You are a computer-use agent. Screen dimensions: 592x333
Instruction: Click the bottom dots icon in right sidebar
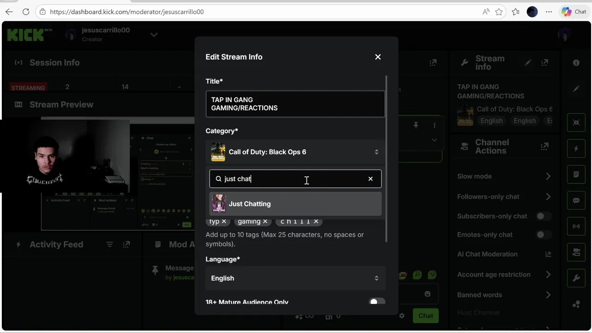tap(576, 304)
